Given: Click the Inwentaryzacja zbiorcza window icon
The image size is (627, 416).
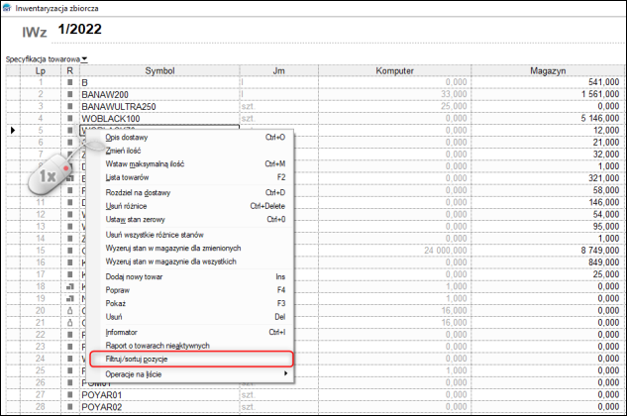Looking at the screenshot, I should coord(7,7).
